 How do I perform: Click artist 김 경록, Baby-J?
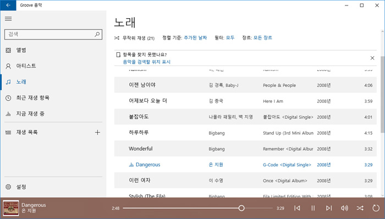[x=223, y=85]
